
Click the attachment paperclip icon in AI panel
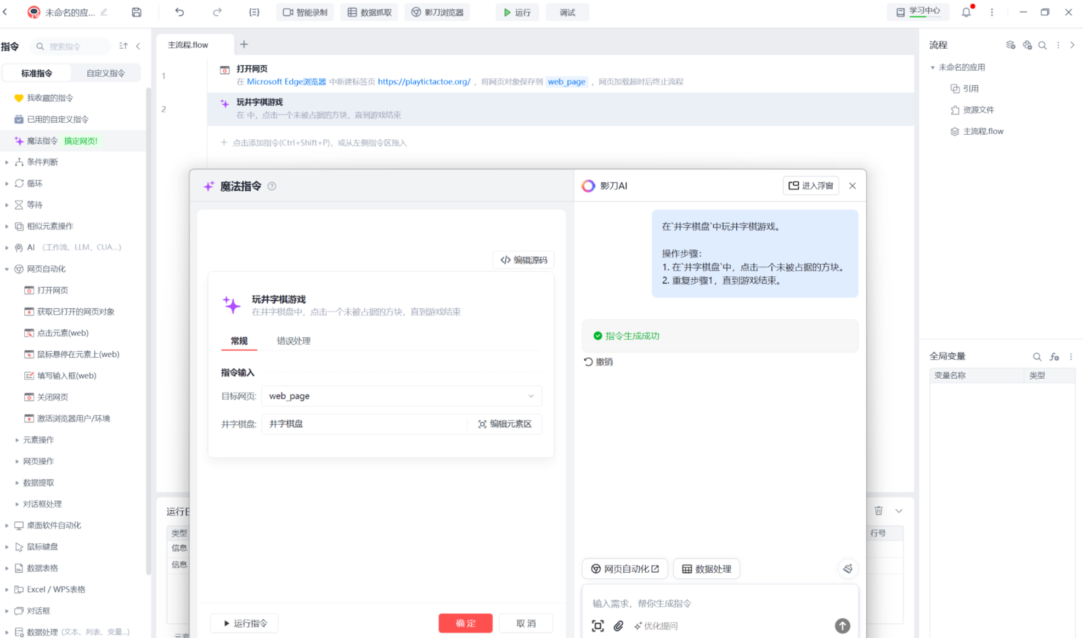pos(618,625)
